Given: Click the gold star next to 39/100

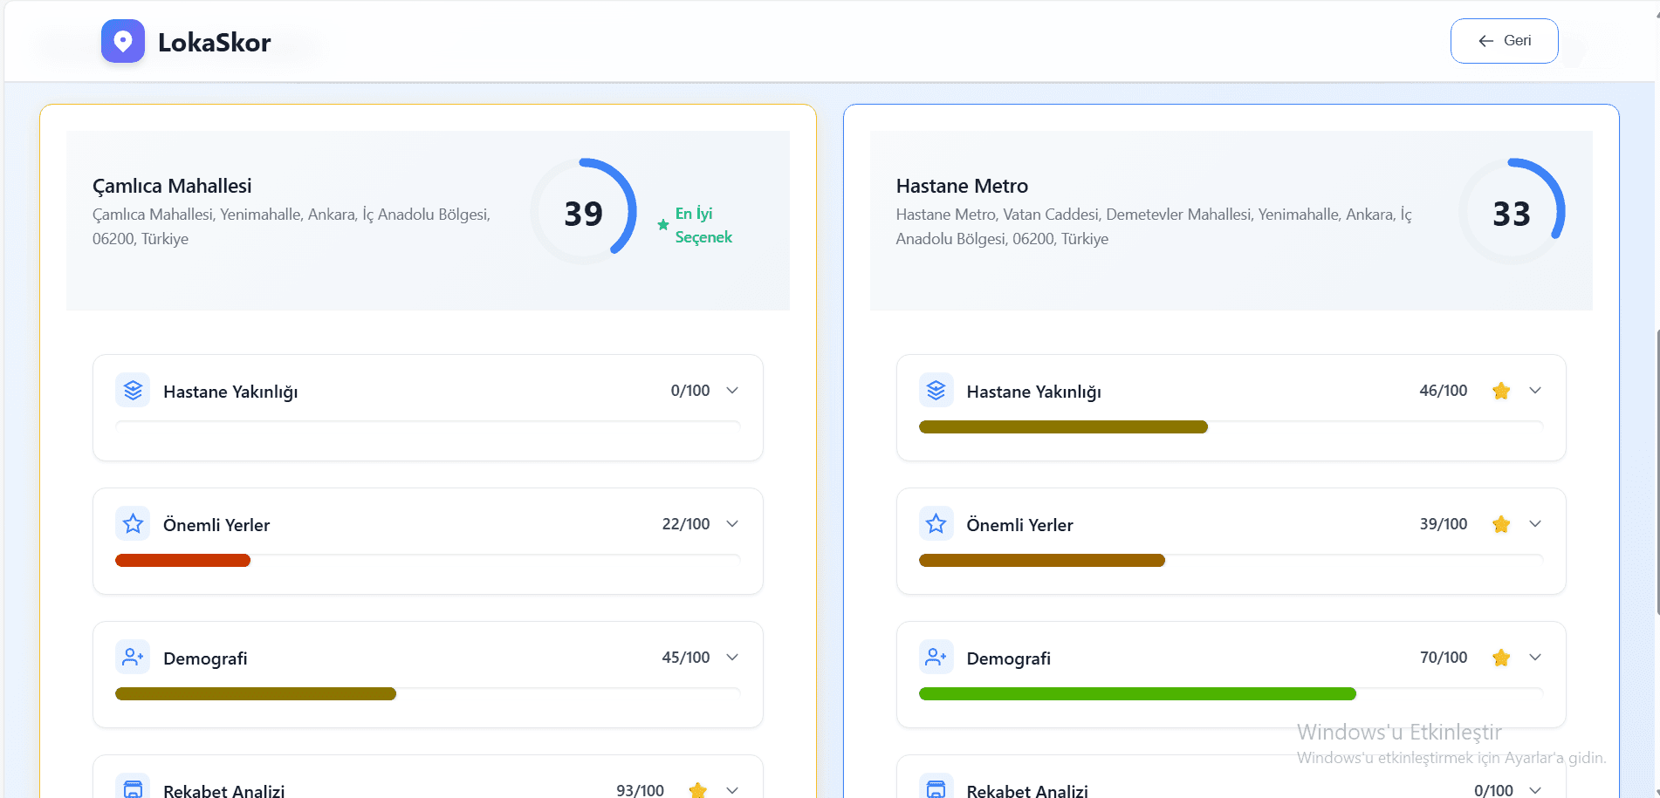Looking at the screenshot, I should point(1501,524).
